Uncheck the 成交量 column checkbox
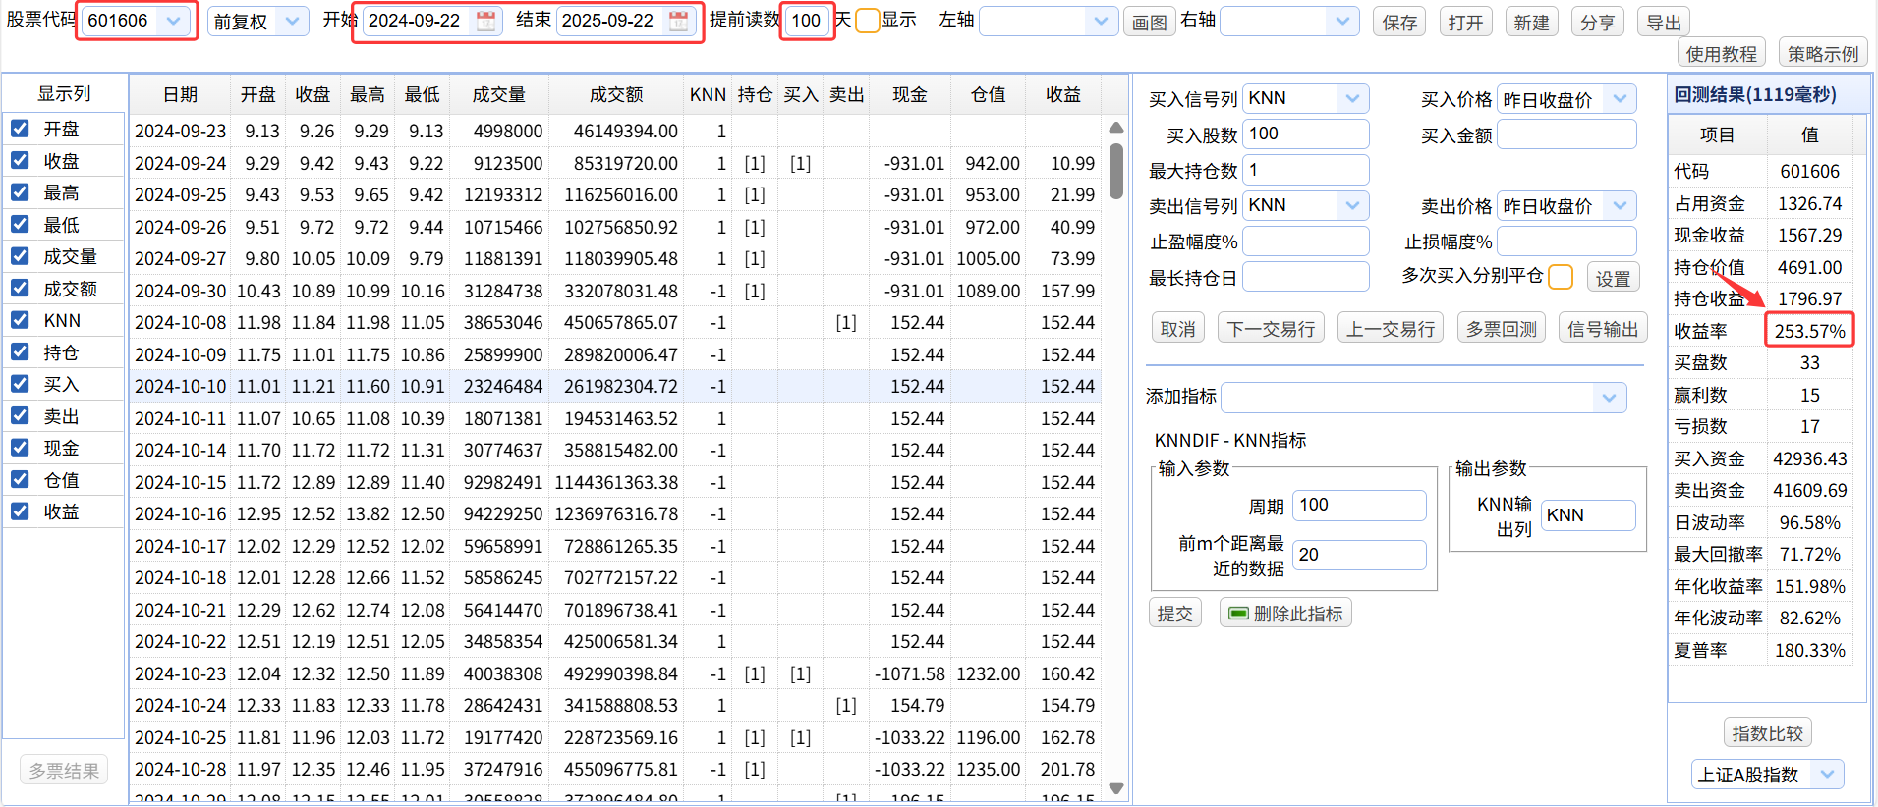The width and height of the screenshot is (1878, 807). click(x=20, y=256)
